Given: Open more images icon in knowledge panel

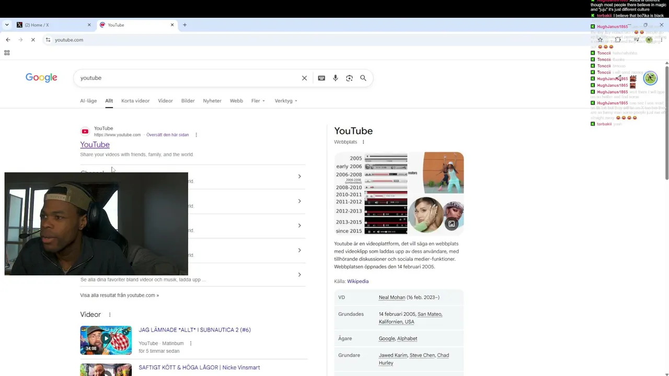Looking at the screenshot, I should (x=452, y=224).
